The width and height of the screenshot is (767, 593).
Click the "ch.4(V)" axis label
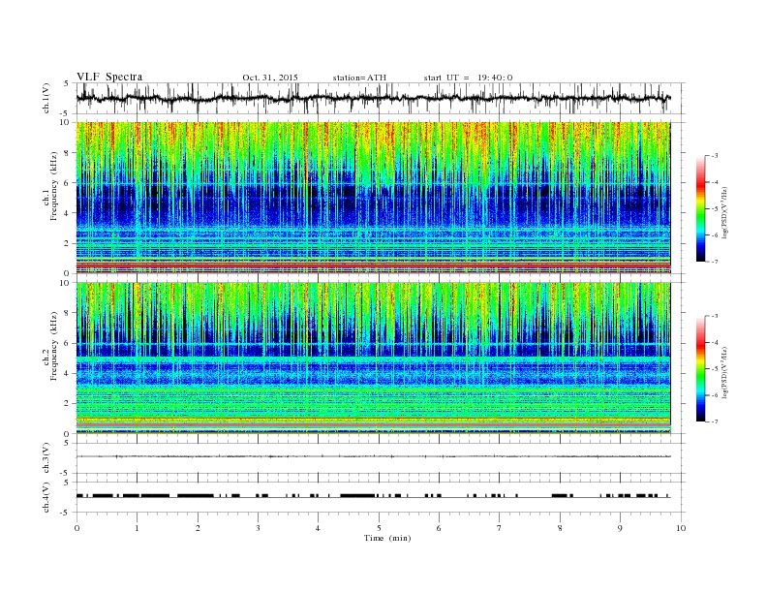pyautogui.click(x=46, y=497)
